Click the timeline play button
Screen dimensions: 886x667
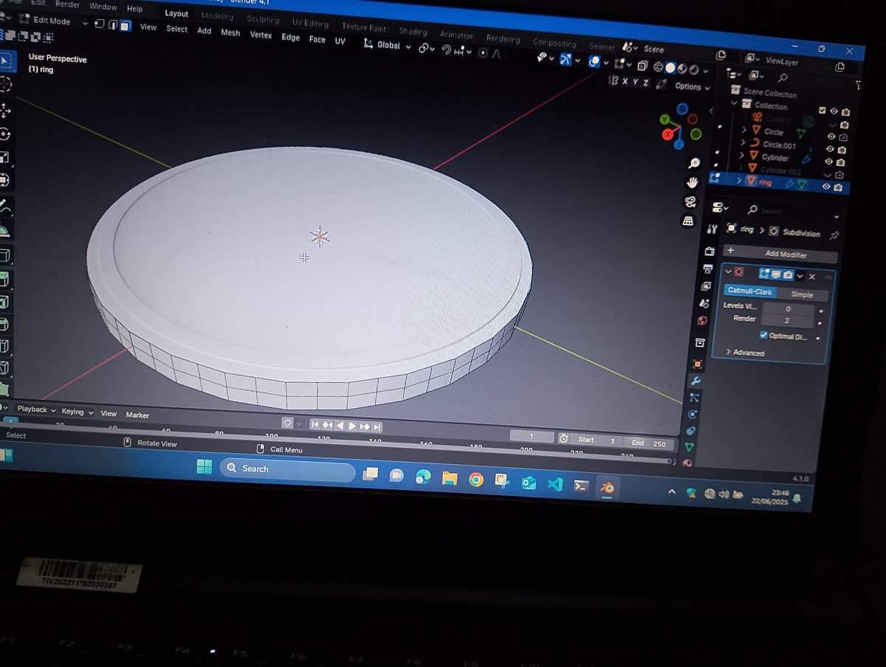351,426
